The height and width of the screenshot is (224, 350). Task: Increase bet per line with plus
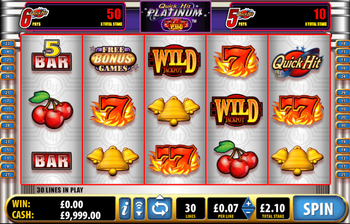click(x=248, y=203)
